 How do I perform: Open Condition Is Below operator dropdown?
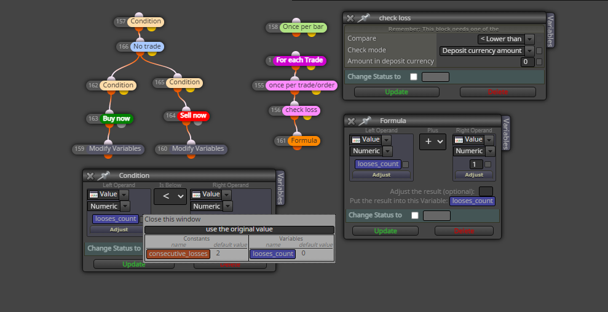[x=170, y=197]
